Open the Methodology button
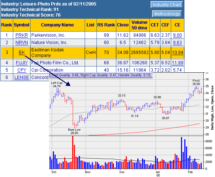This screenshot has width=215, height=177. click(x=167, y=14)
